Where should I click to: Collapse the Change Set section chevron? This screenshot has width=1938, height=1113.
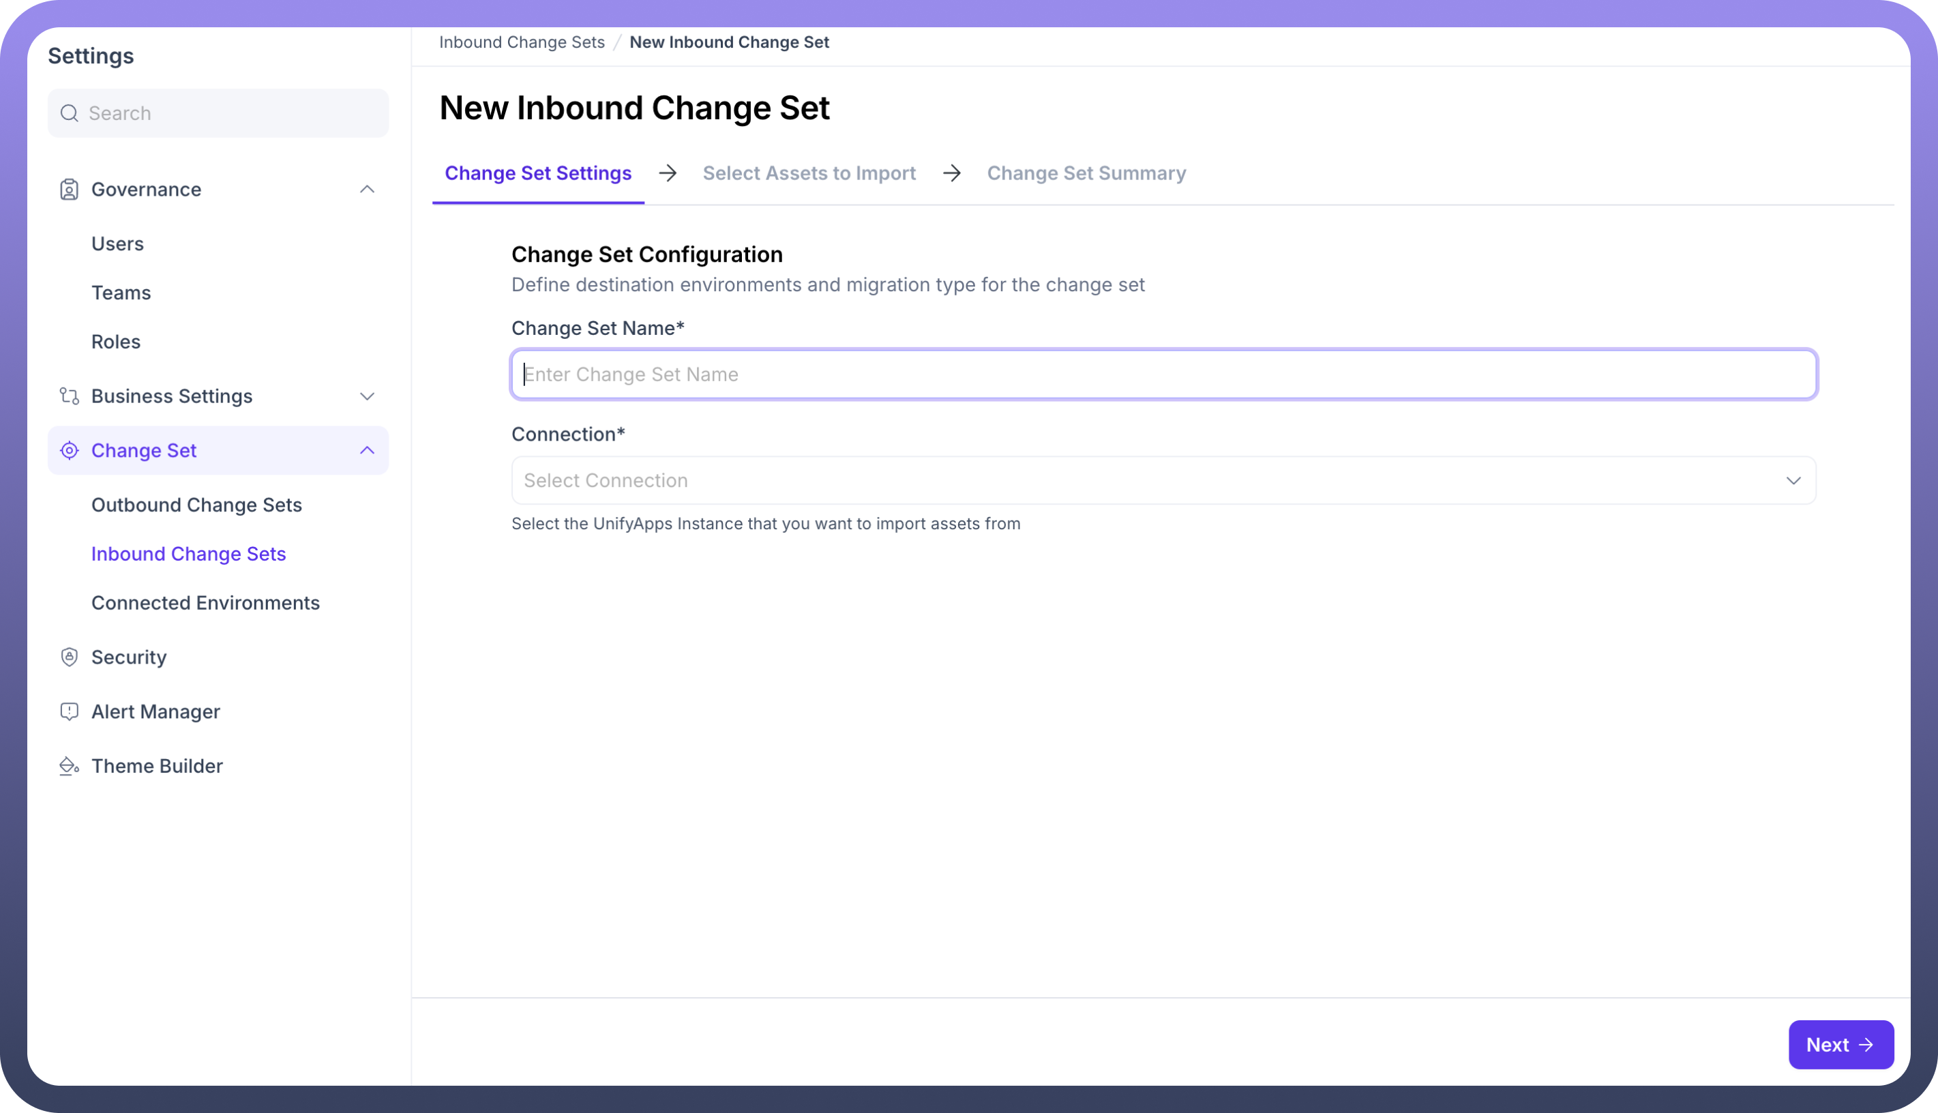[x=367, y=450]
